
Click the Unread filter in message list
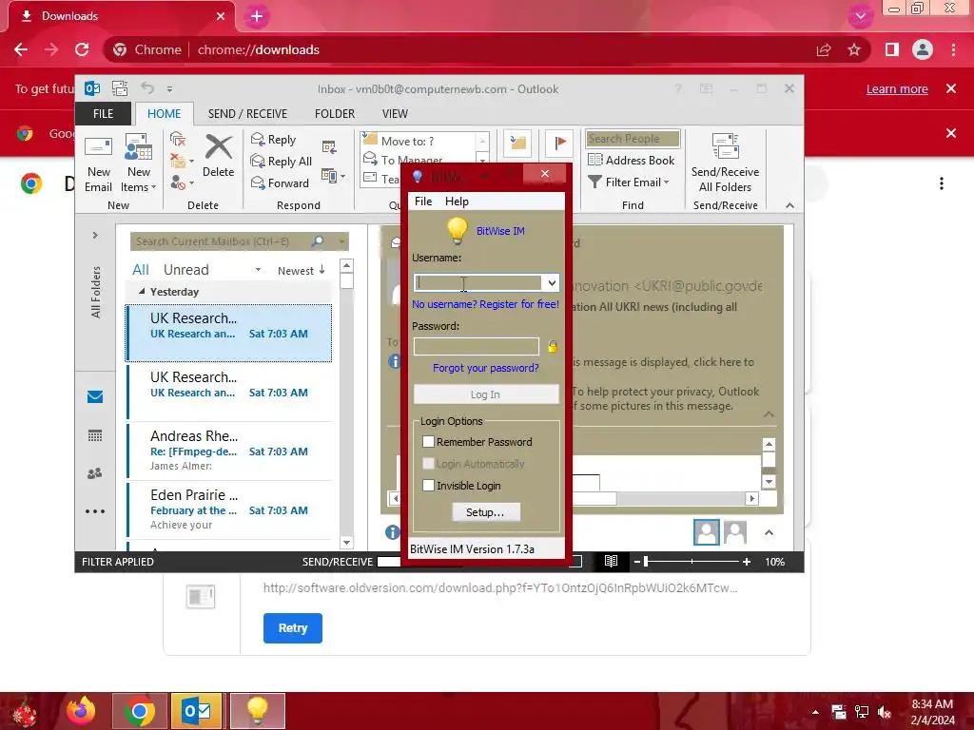click(185, 269)
